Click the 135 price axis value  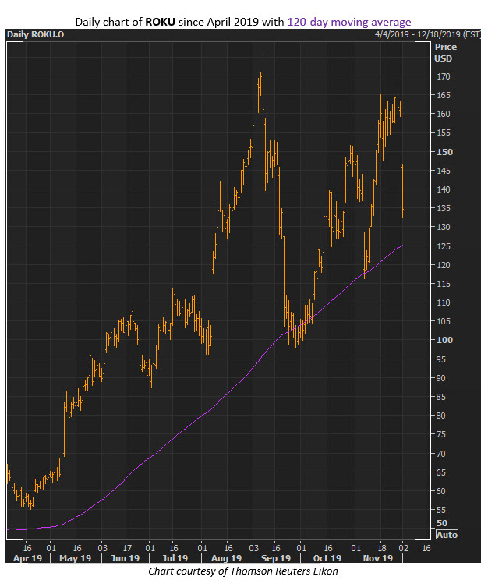click(x=444, y=208)
